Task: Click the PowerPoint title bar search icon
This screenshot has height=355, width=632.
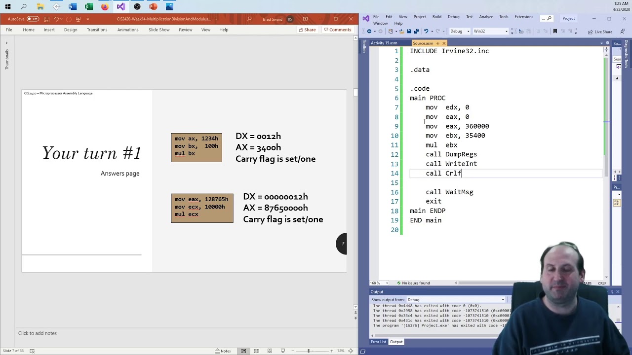Action: (249, 19)
